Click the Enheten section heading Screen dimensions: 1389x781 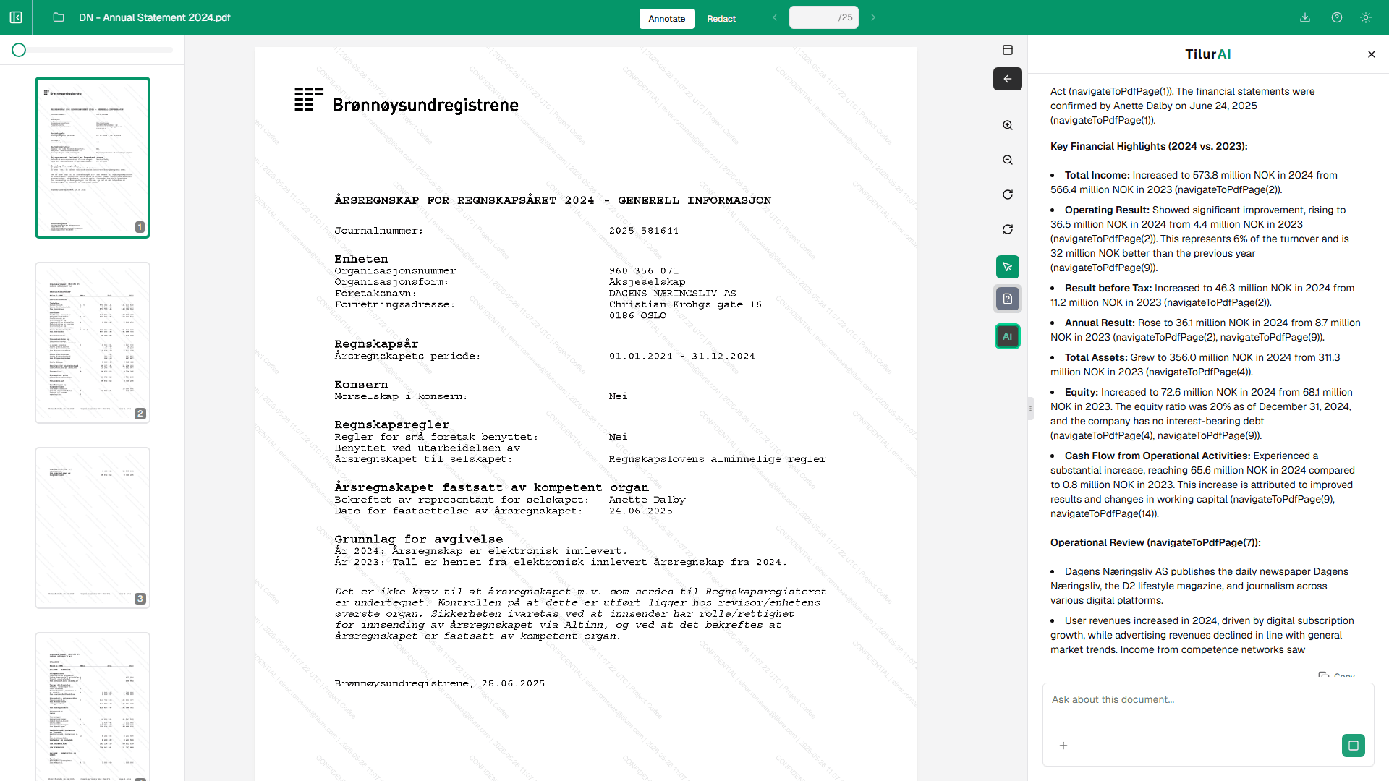click(361, 259)
